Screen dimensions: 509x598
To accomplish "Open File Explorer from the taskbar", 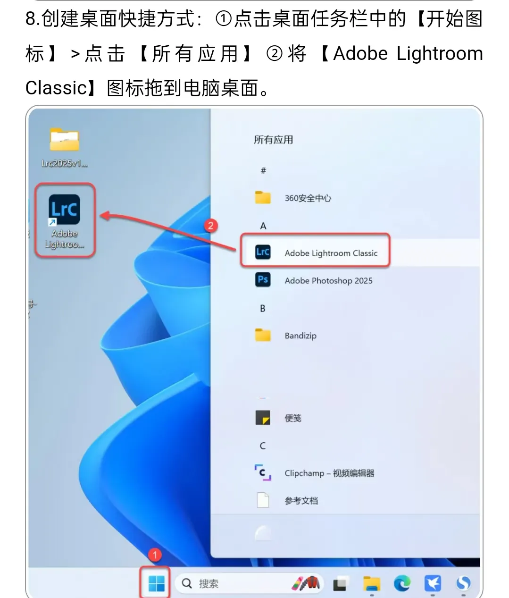I will tap(372, 584).
